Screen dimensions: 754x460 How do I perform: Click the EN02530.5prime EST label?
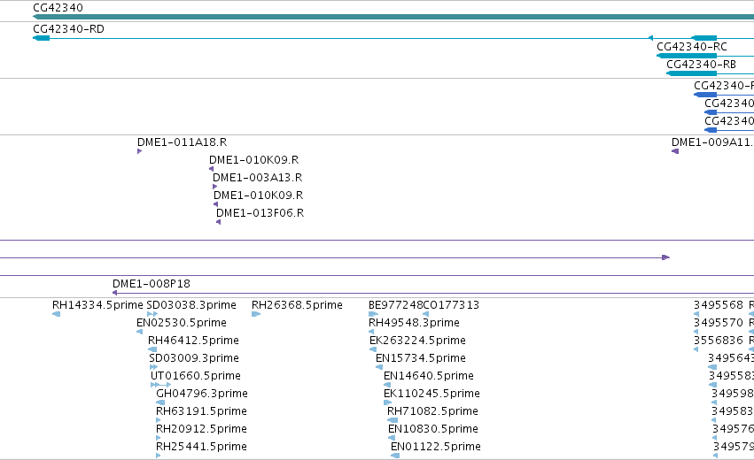coord(182,323)
